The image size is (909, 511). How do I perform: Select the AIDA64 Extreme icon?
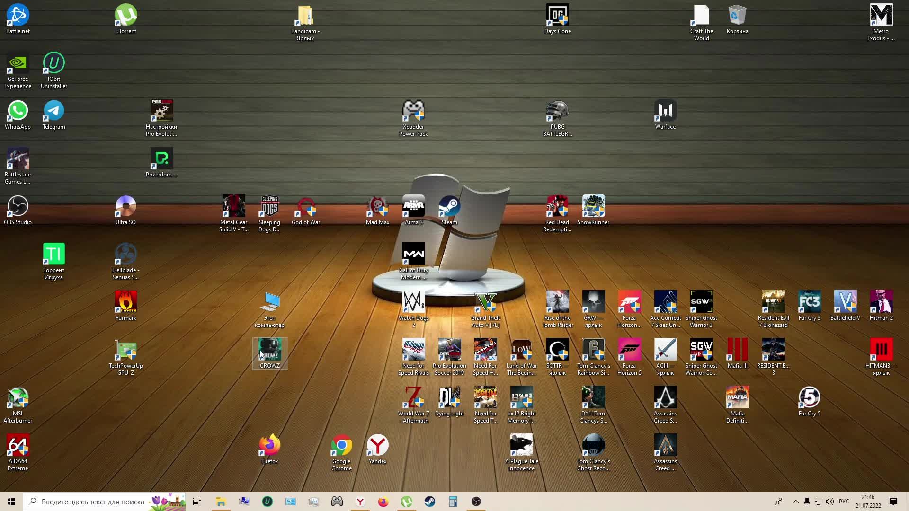18,446
